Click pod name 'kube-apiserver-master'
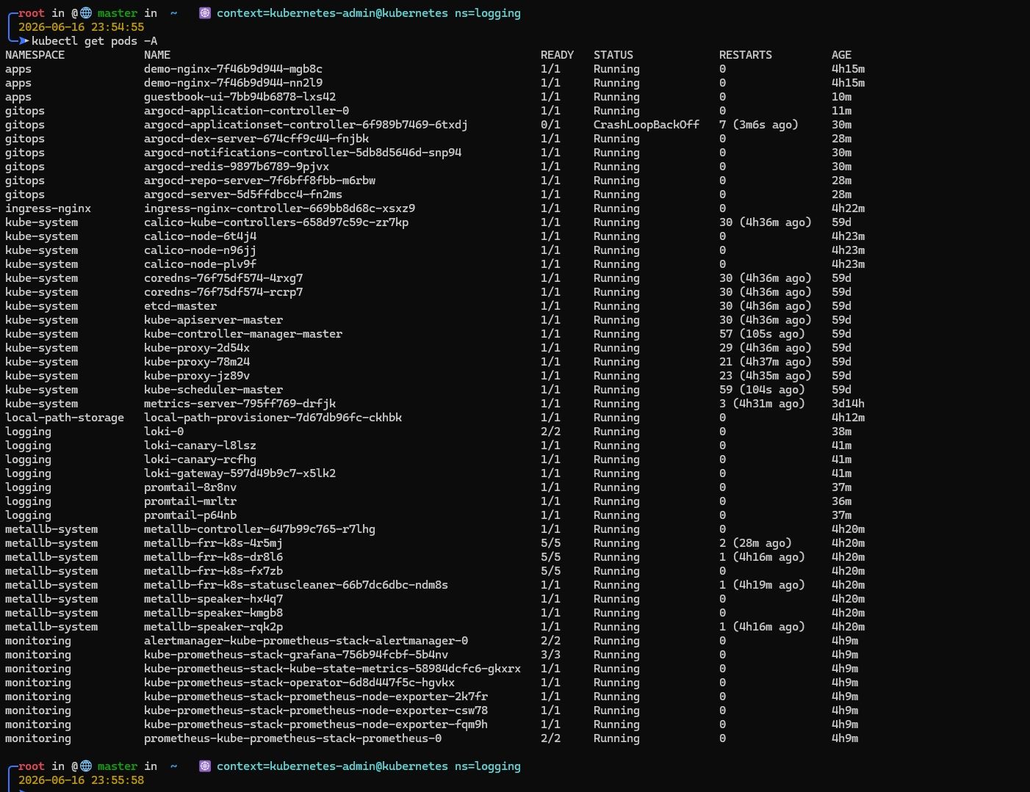 click(213, 320)
